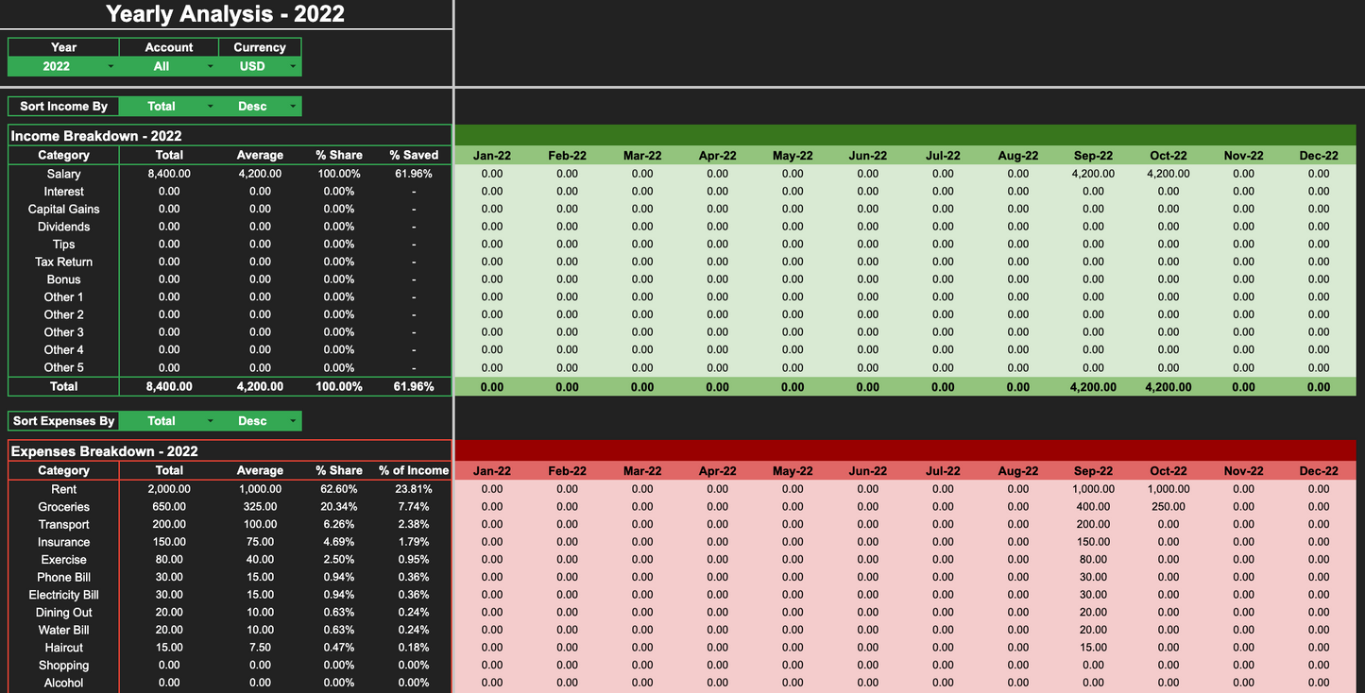Screen dimensions: 1365x693
Task: Open the Desc arrow in Sort Income By
Action: coord(293,106)
